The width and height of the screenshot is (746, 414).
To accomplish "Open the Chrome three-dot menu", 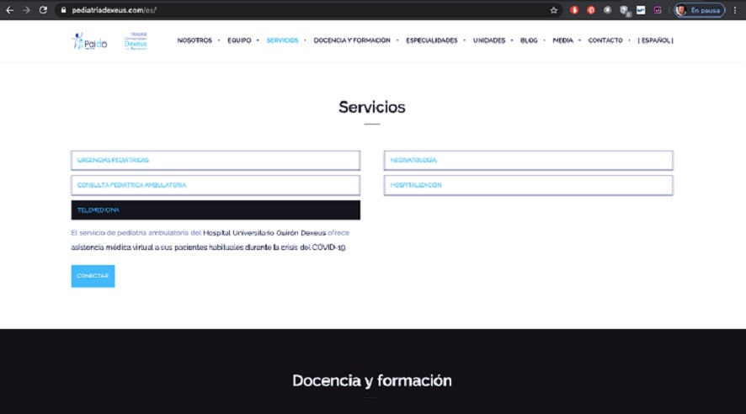I will point(736,10).
